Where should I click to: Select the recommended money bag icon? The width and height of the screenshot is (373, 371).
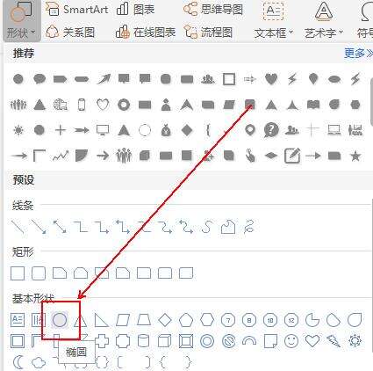click(166, 130)
